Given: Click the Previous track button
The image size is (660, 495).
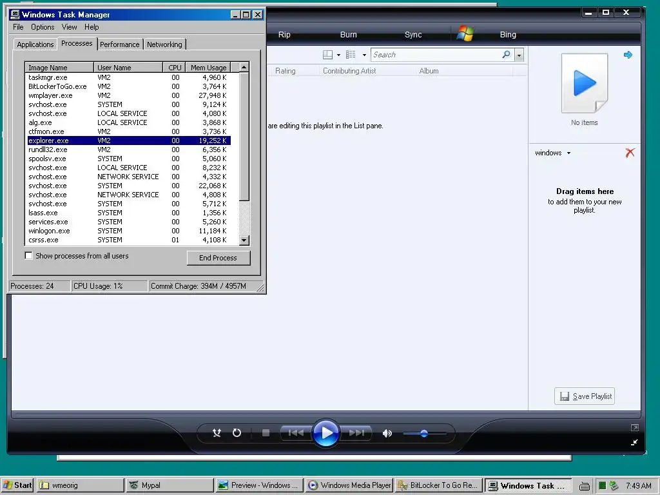Looking at the screenshot, I should coord(296,432).
